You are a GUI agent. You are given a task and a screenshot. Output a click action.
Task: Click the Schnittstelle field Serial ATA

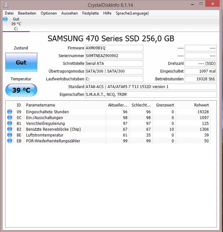click(114, 64)
